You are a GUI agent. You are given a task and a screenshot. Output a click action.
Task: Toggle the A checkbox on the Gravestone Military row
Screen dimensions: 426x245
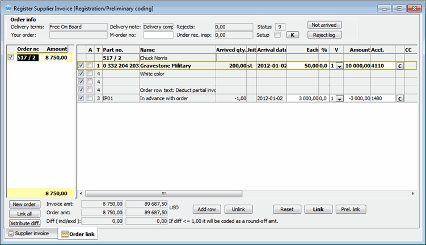click(x=81, y=66)
